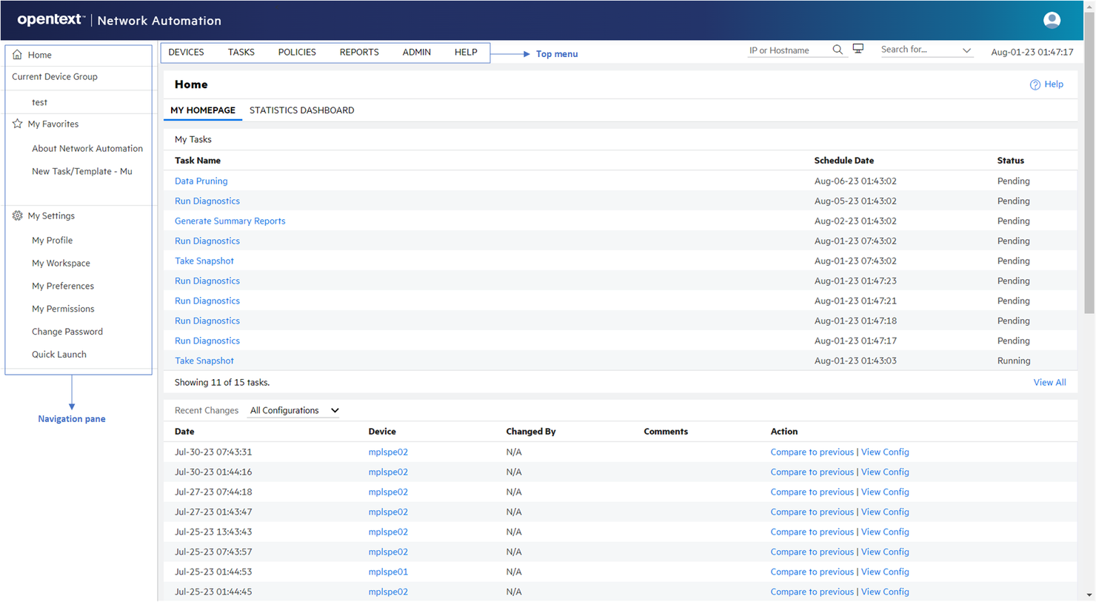Open About Network Automation favorite
1096x602 pixels.
coord(87,148)
